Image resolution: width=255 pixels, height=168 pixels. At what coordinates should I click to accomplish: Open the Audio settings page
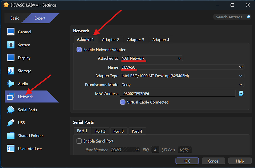[23, 84]
